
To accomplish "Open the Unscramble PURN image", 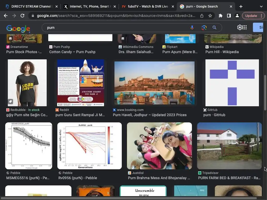I will 143,191.
